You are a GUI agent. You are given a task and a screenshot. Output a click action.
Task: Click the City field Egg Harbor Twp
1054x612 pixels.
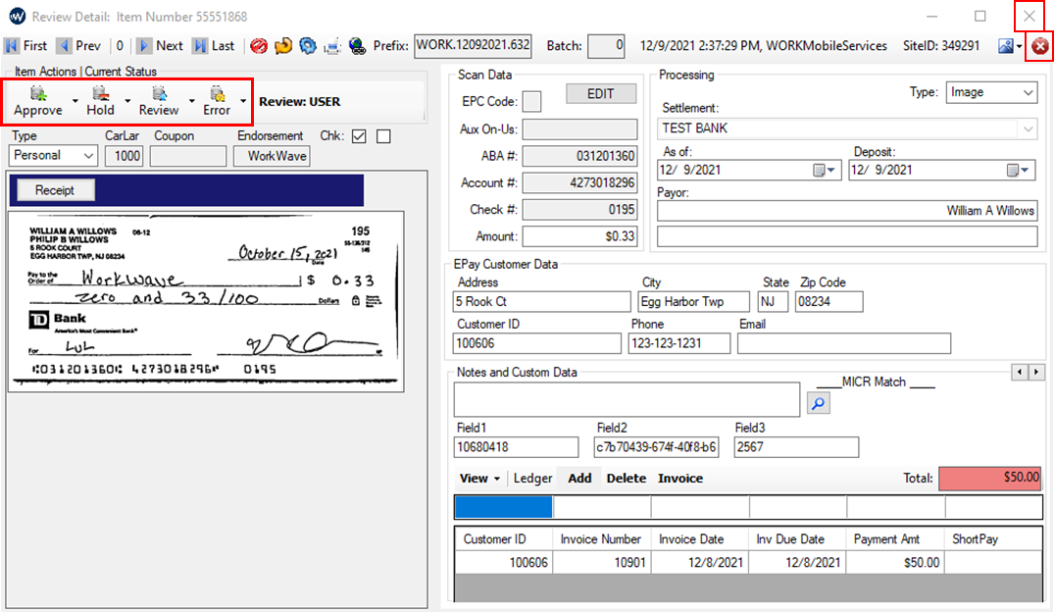coord(694,302)
